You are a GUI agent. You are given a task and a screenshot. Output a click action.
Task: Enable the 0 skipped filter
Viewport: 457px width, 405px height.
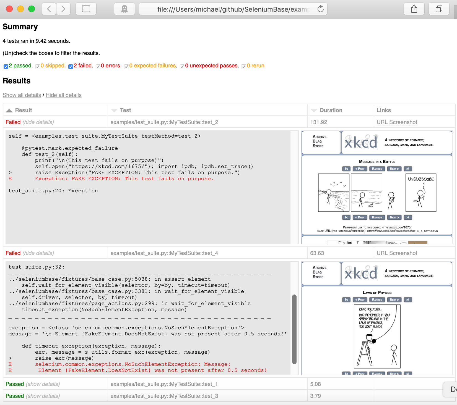coord(37,66)
